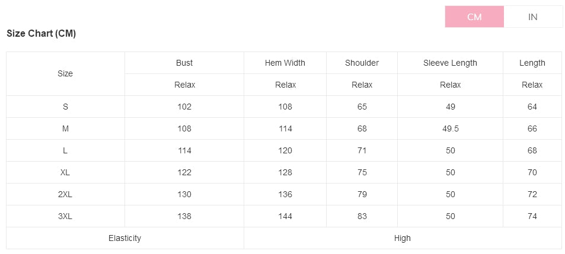Click the 83 shoulder value

coord(362,216)
